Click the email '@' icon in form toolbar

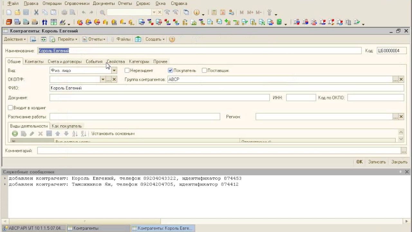(138, 39)
